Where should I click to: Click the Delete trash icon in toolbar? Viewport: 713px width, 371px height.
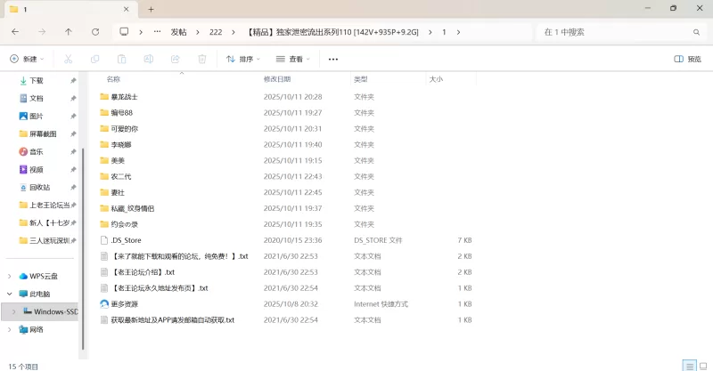202,59
